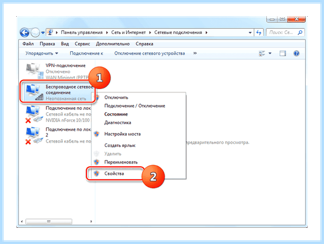This screenshot has width=324, height=244.
Task: Expand the arrow after Сеть и Интернет
Action: (x=150, y=32)
